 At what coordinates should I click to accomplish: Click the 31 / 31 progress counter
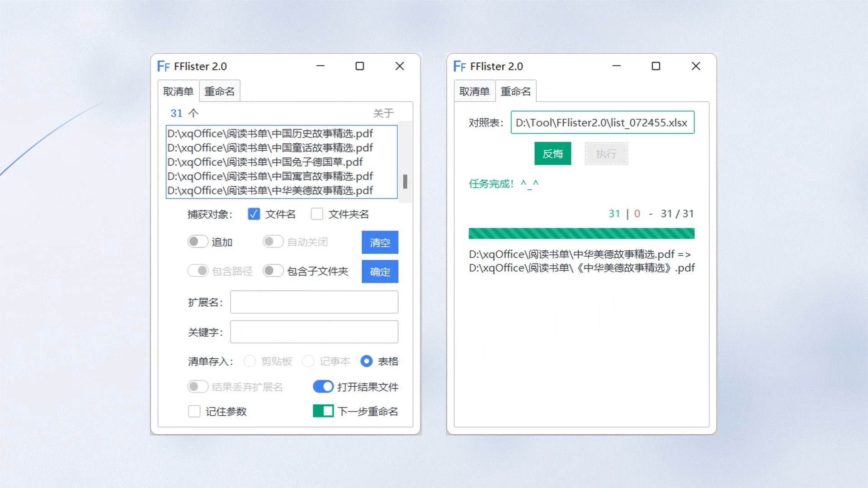pyautogui.click(x=677, y=214)
